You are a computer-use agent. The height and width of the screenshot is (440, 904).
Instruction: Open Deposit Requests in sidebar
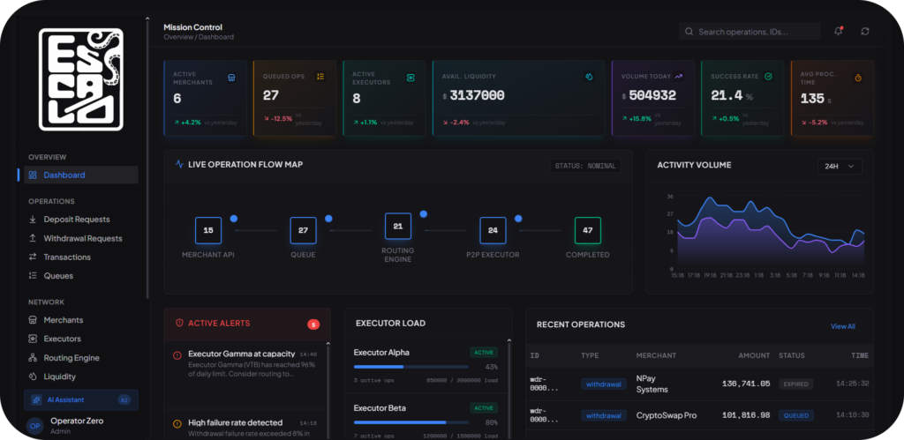[77, 220]
